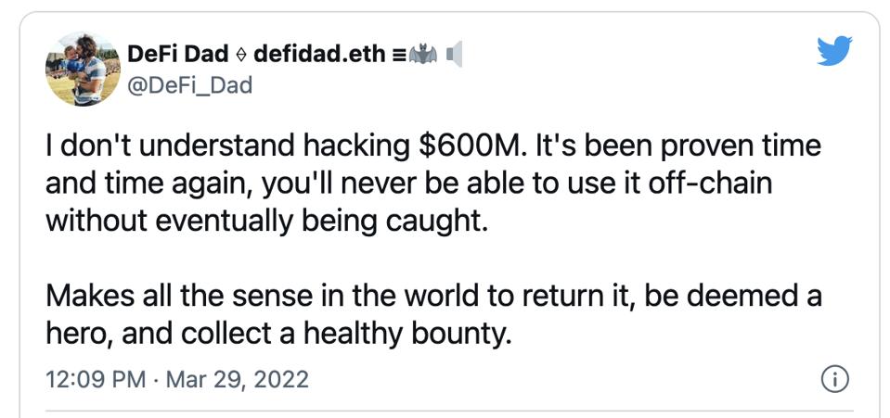Image resolution: width=890 pixels, height=418 pixels.
Task: Click the Twitter bird logo
Action: [x=833, y=53]
